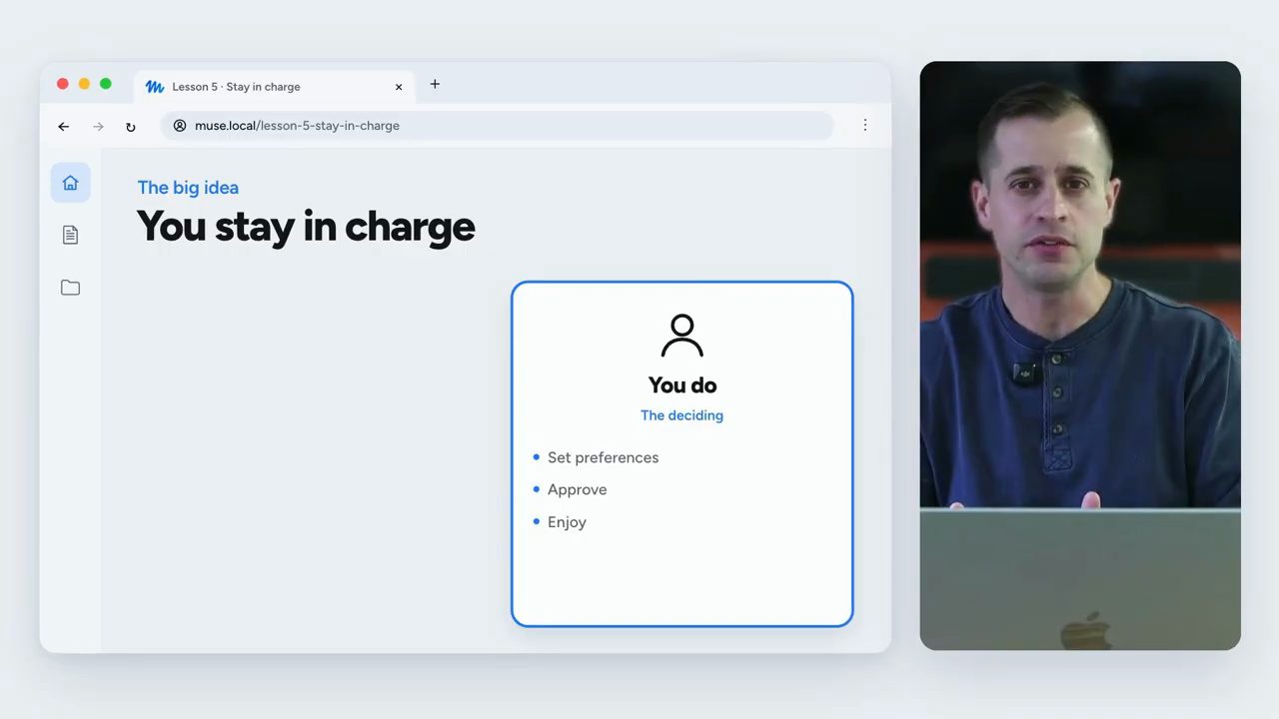
Task: Click the 'Set preferences' bullet
Action: pos(596,457)
